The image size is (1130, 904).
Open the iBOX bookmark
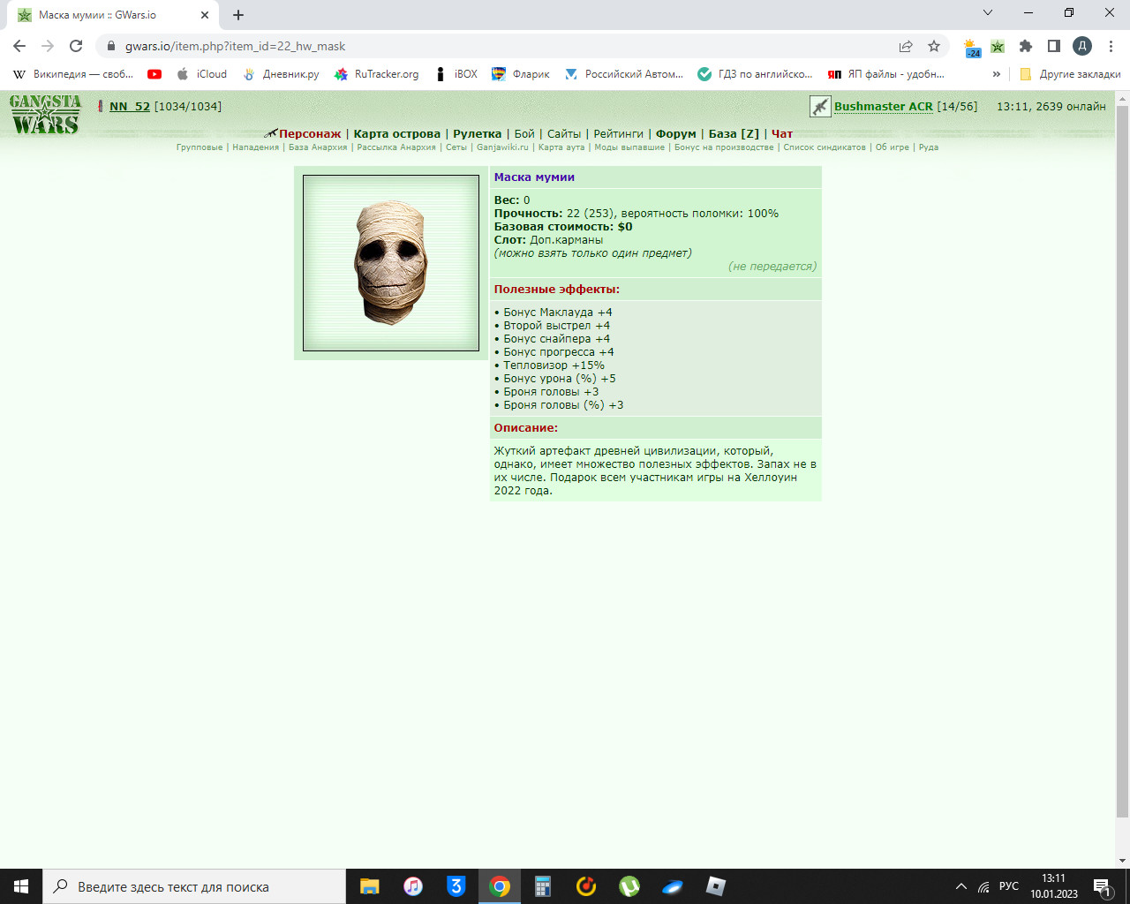[456, 74]
